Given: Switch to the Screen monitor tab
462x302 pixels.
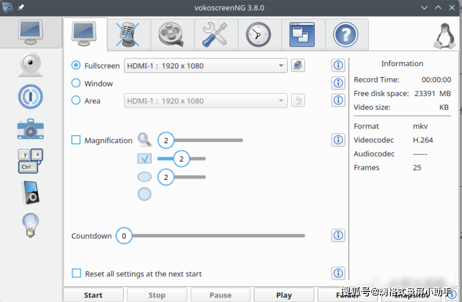Looking at the screenshot, I should click(85, 34).
